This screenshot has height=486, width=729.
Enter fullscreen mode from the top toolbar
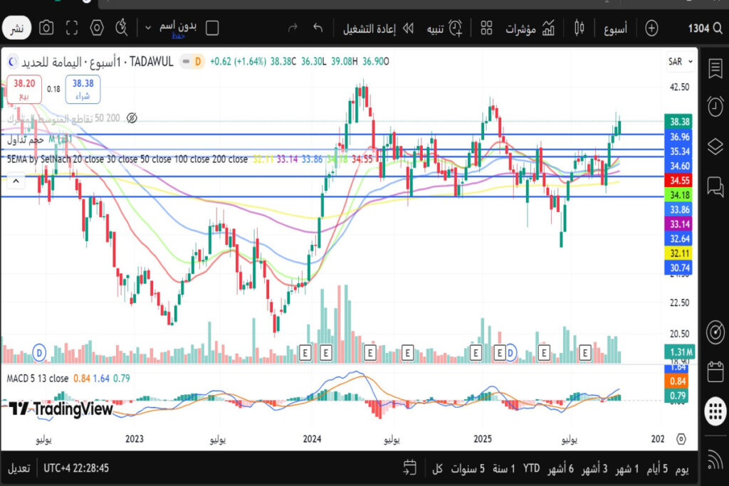pos(72,28)
